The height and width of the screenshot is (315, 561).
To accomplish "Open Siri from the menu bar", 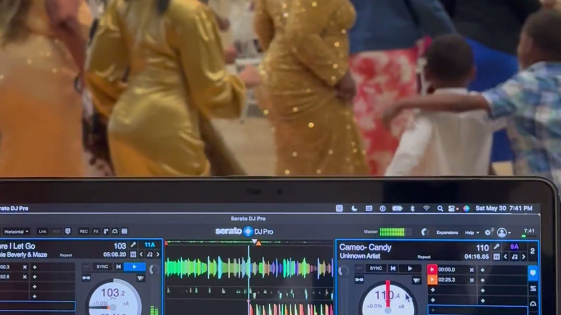I will (x=466, y=208).
